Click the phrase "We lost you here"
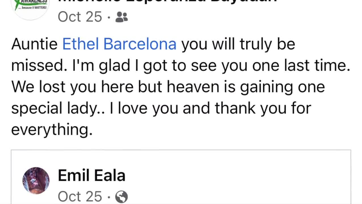Screen dimensions: 362x204 (x=72, y=87)
